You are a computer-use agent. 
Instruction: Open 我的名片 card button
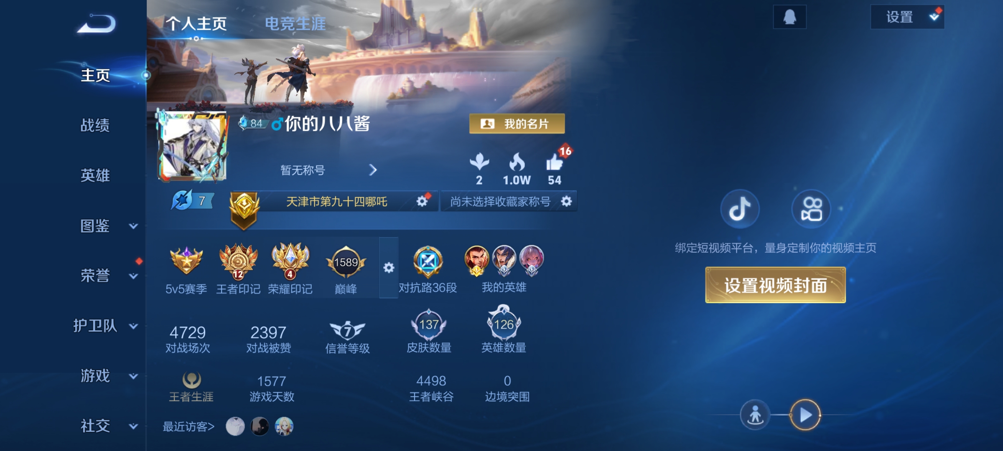517,124
